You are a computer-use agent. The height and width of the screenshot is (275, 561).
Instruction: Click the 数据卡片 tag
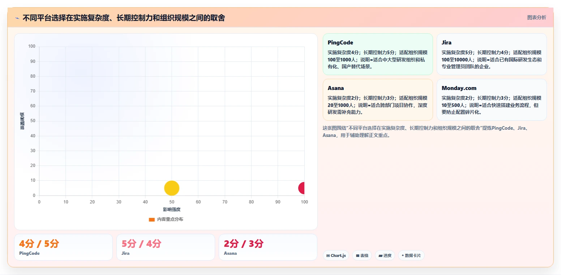coord(411,255)
